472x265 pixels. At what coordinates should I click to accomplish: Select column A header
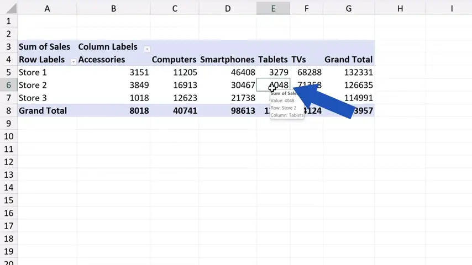(x=47, y=8)
